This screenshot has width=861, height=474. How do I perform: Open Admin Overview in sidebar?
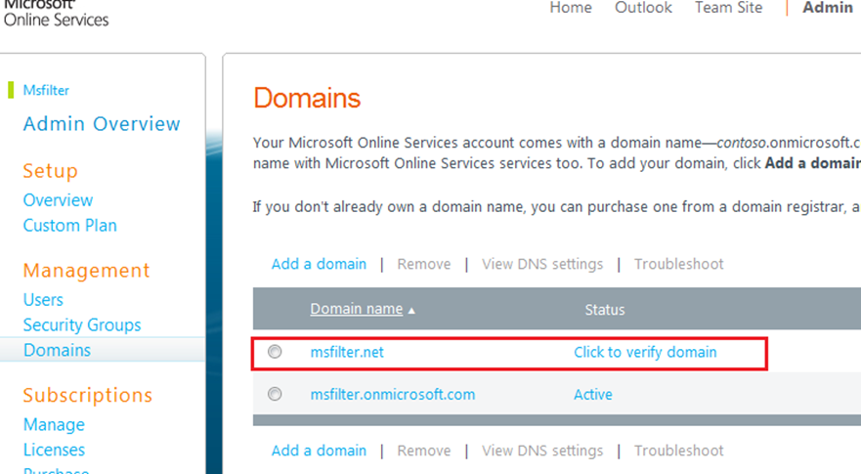click(x=102, y=124)
